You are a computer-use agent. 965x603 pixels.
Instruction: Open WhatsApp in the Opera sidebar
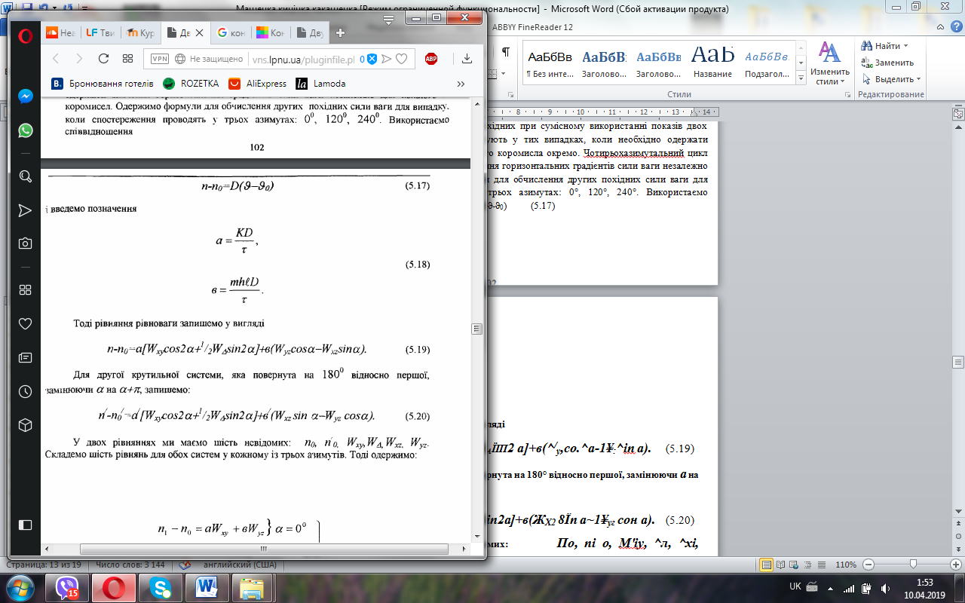point(25,130)
